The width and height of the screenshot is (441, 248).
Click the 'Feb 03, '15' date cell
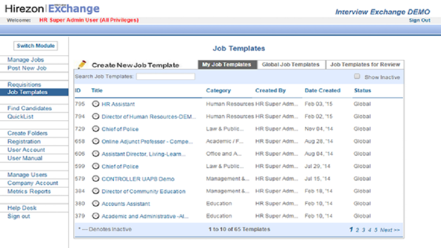pos(319,104)
